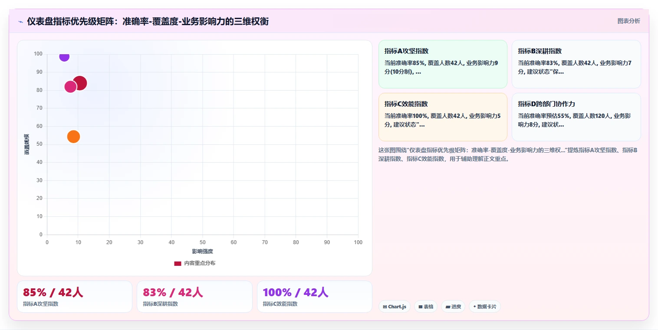Click the dashboard title heading text
The width and height of the screenshot is (658, 330).
pyautogui.click(x=148, y=21)
